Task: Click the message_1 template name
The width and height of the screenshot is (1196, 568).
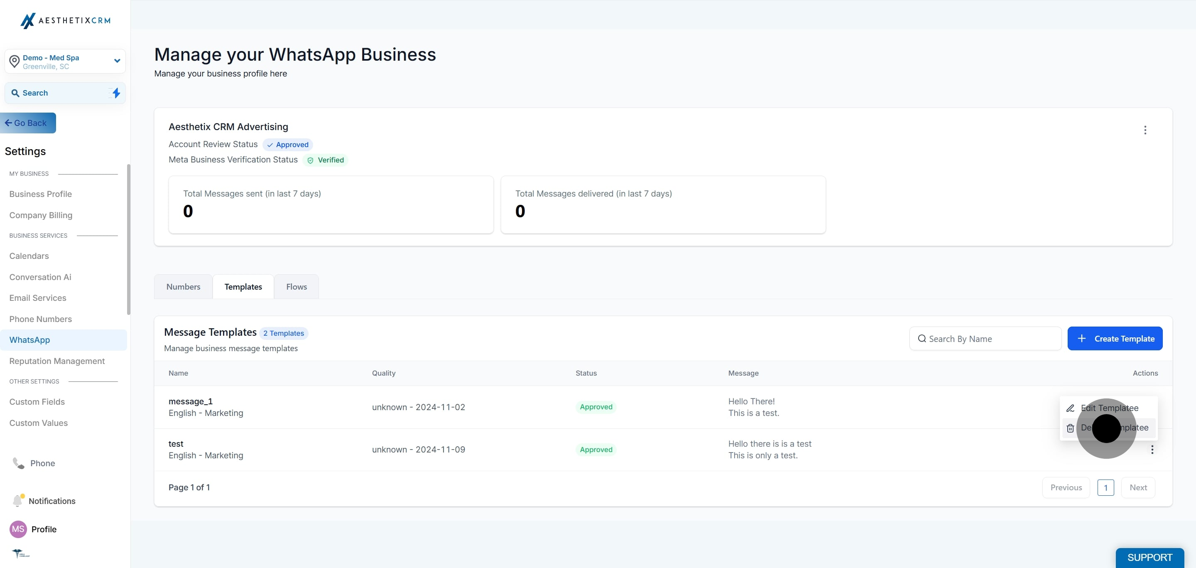Action: 190,401
